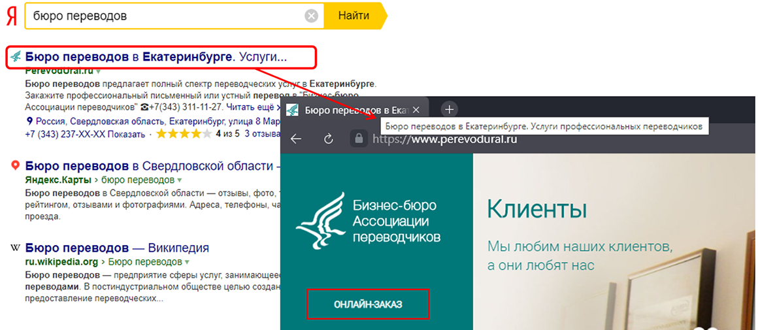Viewport: 758px width, 330px height.
Task: Click the ОНЛАЙН-ЗАКАЗ button
Action: click(x=368, y=305)
